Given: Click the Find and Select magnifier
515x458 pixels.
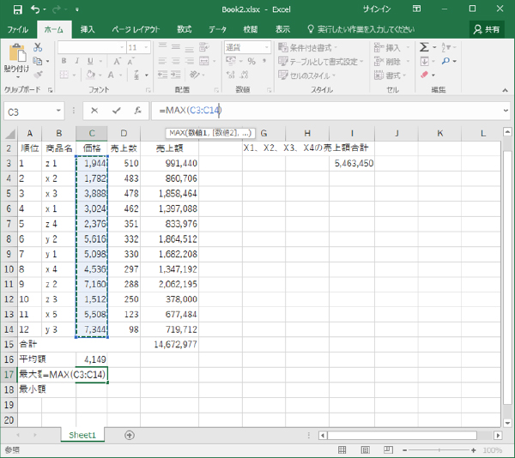Looking at the screenshot, I should click(445, 61).
